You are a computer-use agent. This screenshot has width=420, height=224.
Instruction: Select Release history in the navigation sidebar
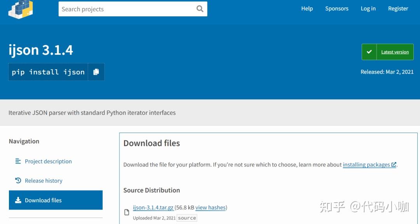(x=43, y=180)
